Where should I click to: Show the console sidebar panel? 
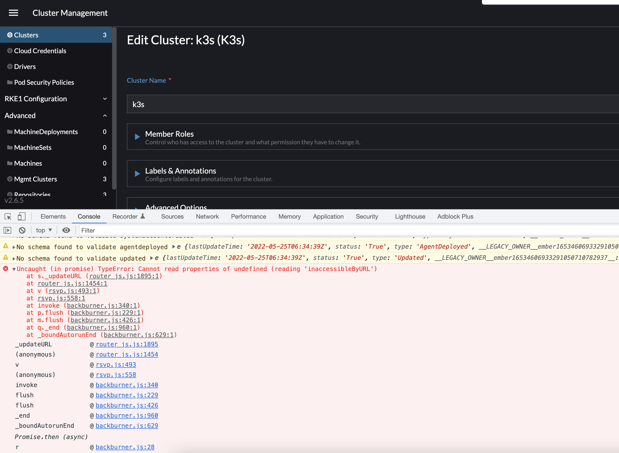point(7,230)
